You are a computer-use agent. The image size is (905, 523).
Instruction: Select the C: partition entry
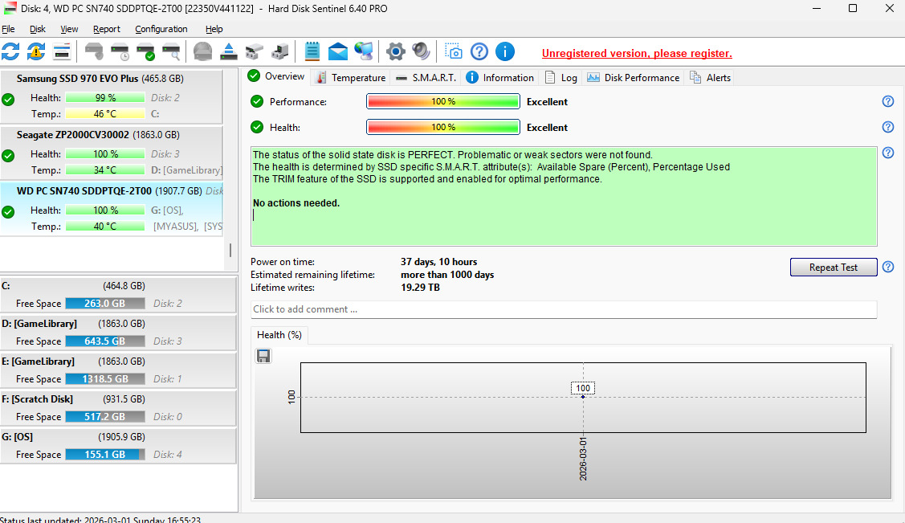click(118, 294)
